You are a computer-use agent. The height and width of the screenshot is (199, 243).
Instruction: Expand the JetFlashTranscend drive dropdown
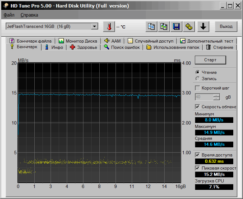tap(95, 27)
